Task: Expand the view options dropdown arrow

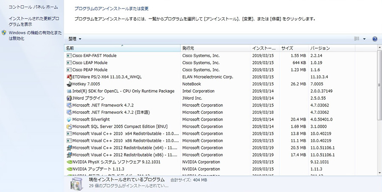Action: [364, 39]
